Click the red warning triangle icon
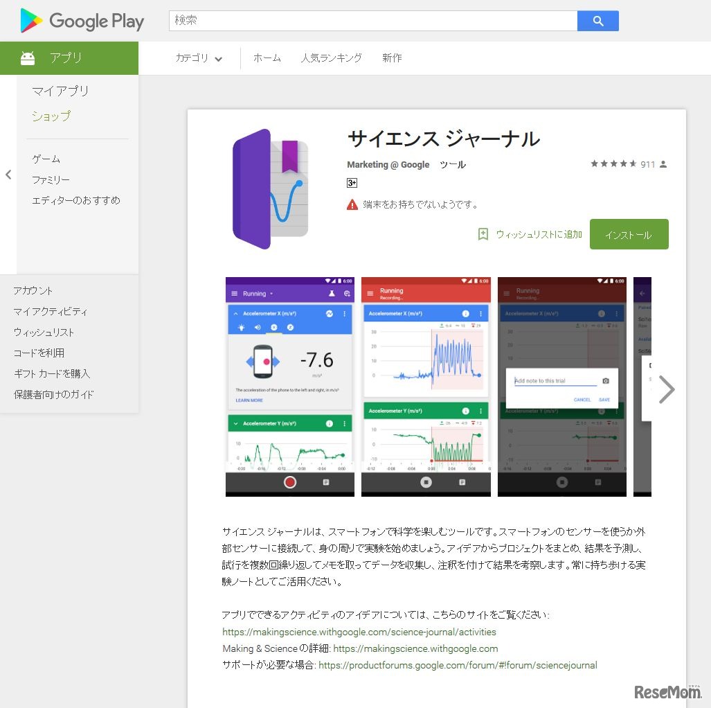Viewport: 711px width, 708px height. point(352,204)
